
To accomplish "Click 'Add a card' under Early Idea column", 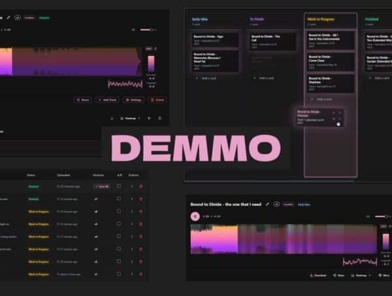I will (210, 78).
